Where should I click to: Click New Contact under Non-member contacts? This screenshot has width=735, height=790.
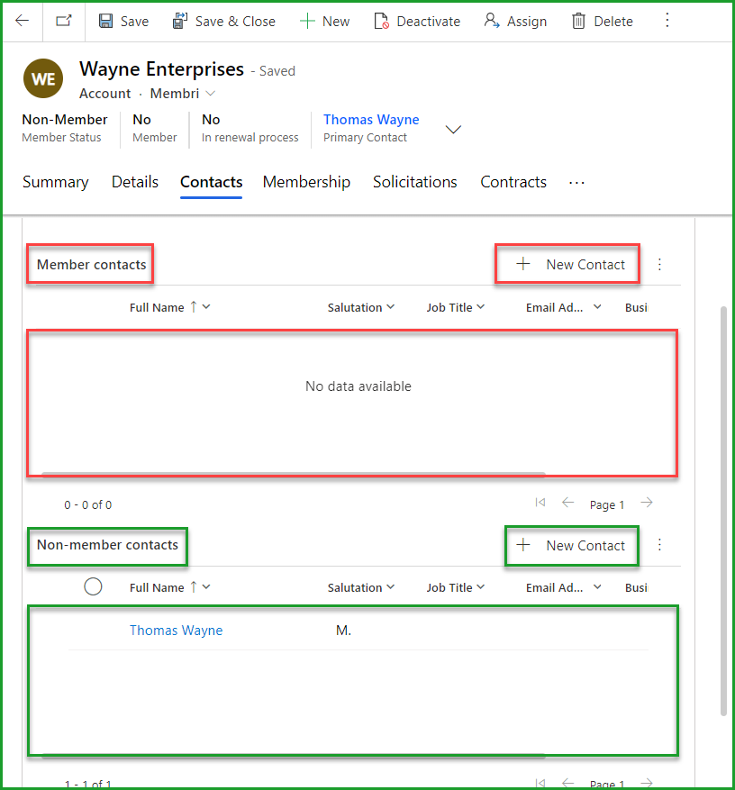[572, 546]
